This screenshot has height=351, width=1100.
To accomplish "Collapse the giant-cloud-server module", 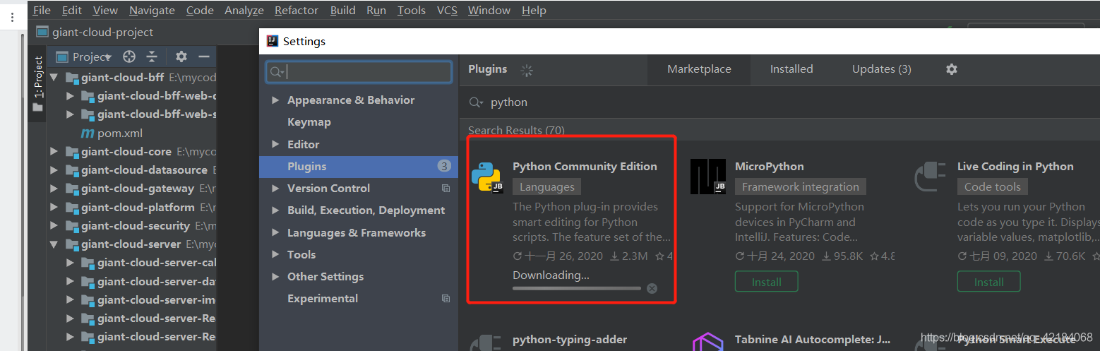I will coord(54,244).
